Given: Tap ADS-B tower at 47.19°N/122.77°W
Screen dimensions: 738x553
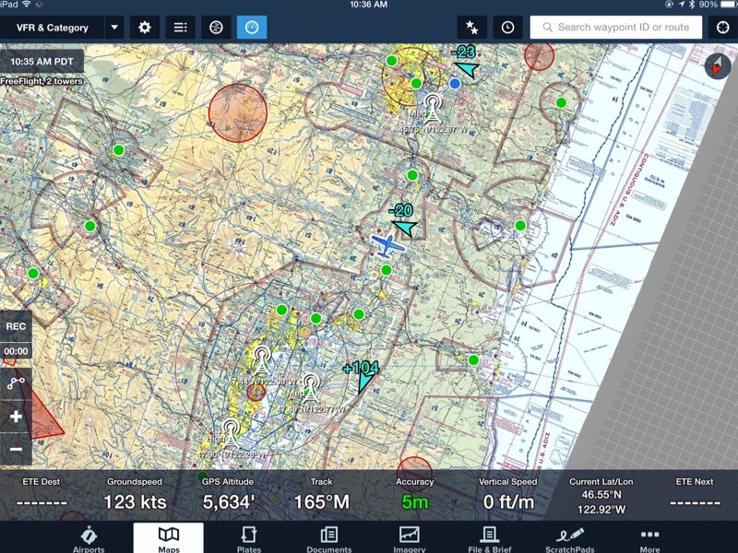Looking at the screenshot, I should [x=310, y=388].
